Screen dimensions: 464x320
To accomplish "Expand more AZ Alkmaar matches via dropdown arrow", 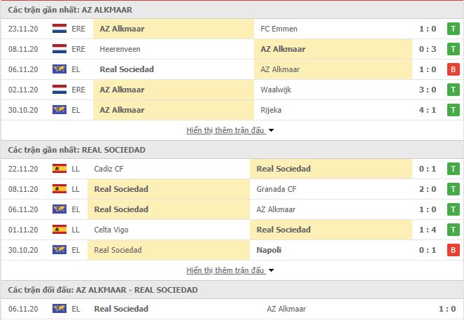I will [x=271, y=130].
